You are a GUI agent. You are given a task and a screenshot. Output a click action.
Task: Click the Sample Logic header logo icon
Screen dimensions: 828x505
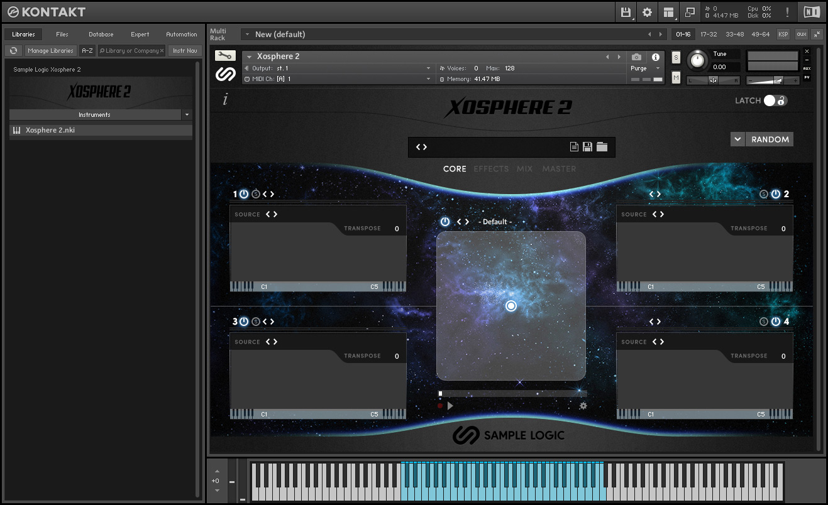tap(225, 74)
